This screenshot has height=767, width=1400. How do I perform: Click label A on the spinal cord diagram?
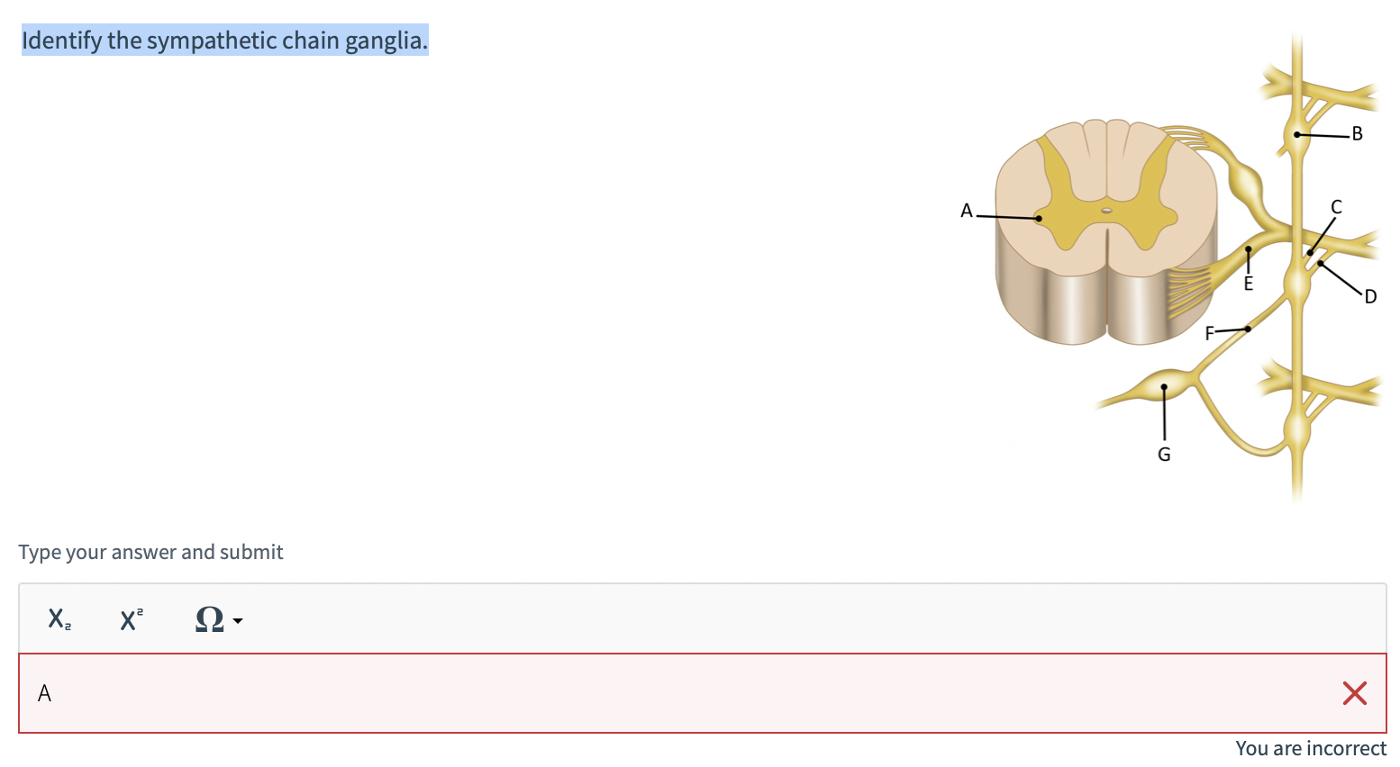pyautogui.click(x=967, y=210)
